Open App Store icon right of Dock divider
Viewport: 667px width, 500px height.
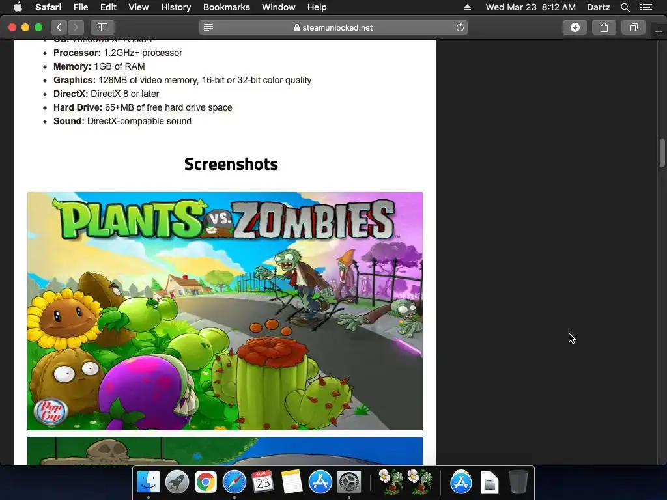point(461,482)
